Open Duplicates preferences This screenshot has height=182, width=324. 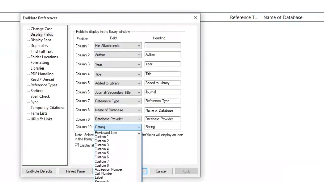click(39, 46)
